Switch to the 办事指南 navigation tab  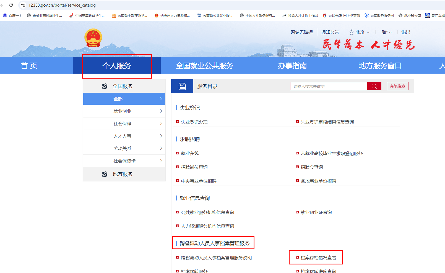click(x=292, y=66)
